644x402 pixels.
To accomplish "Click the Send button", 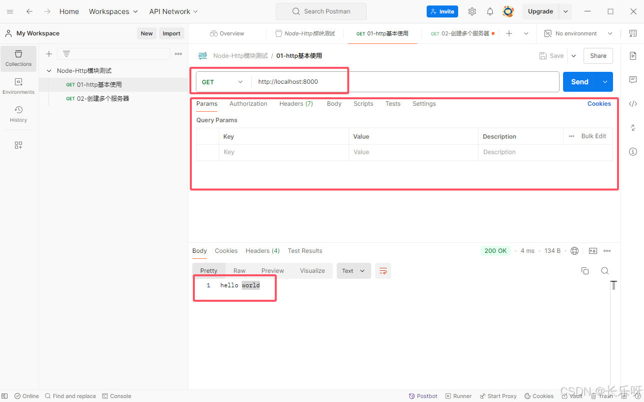I will (580, 82).
